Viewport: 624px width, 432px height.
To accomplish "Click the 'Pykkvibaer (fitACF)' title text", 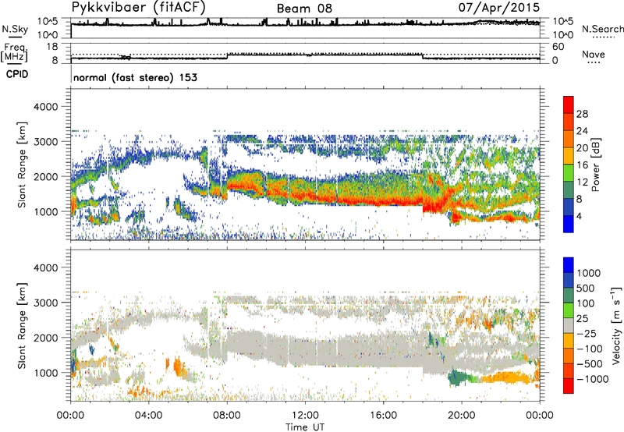I will pos(139,7).
